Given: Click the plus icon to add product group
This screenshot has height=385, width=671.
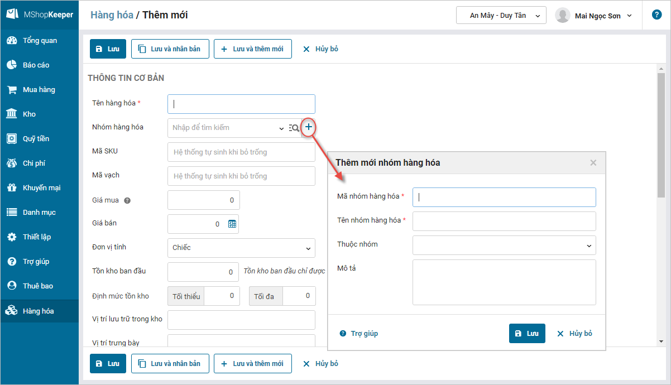Looking at the screenshot, I should click(309, 127).
